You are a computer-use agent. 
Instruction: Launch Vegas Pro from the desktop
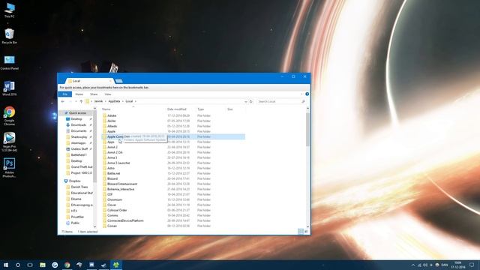click(x=10, y=142)
